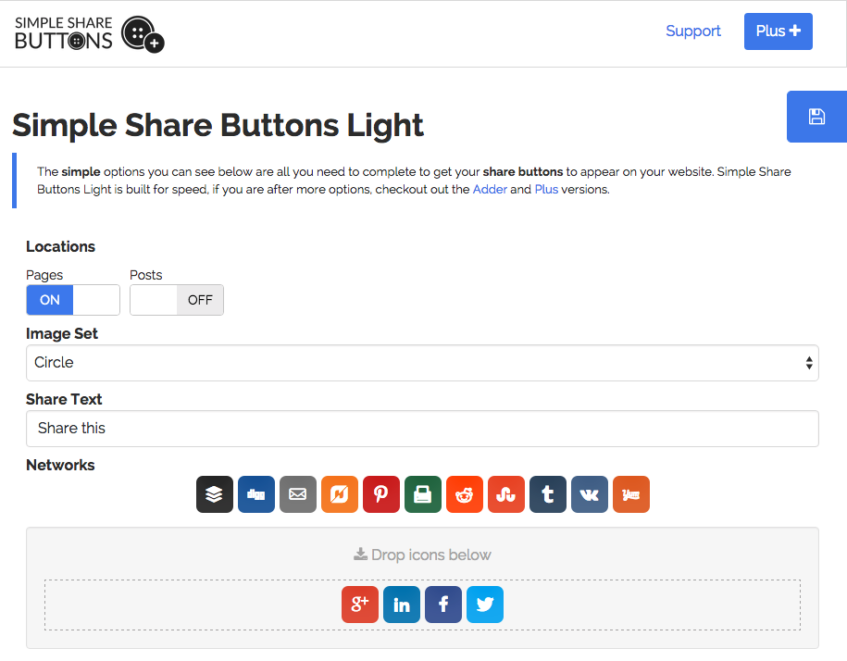This screenshot has height=661, width=847.
Task: Select the Twitter icon in drop area
Action: [x=484, y=605]
